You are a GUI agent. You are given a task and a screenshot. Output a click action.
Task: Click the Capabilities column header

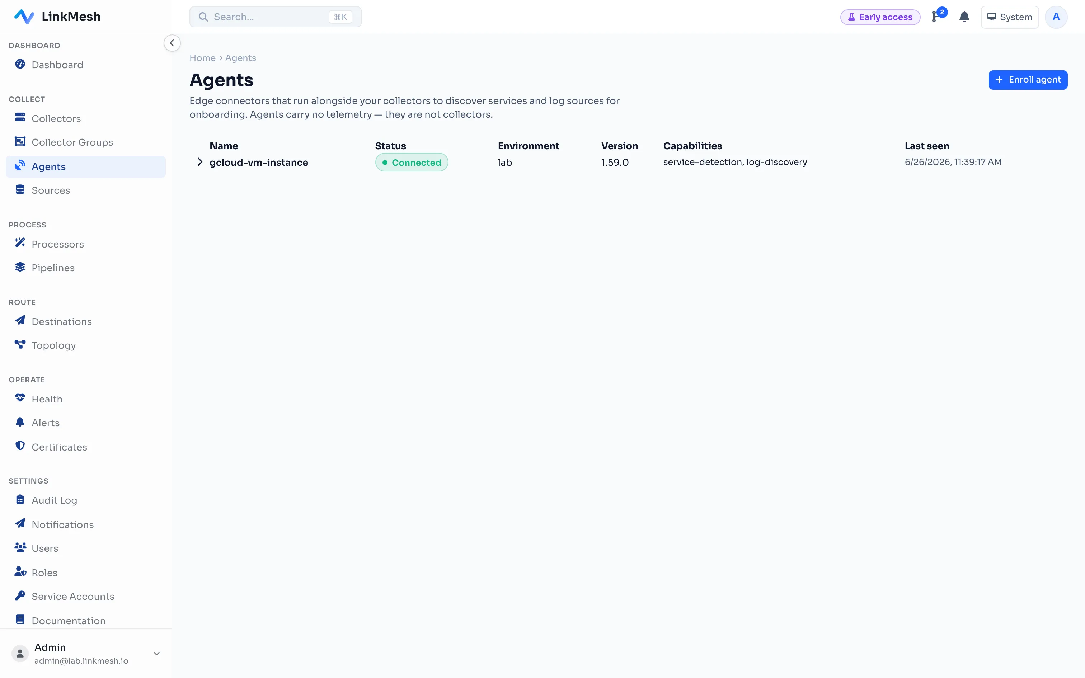click(x=693, y=146)
